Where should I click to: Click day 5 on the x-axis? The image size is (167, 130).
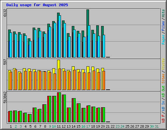(x=30, y=126)
